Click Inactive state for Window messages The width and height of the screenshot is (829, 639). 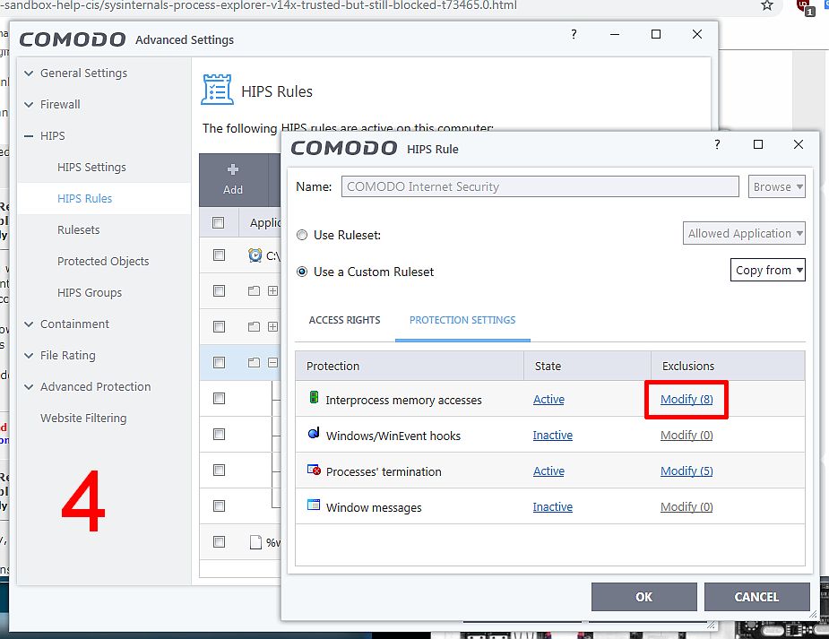coord(552,507)
